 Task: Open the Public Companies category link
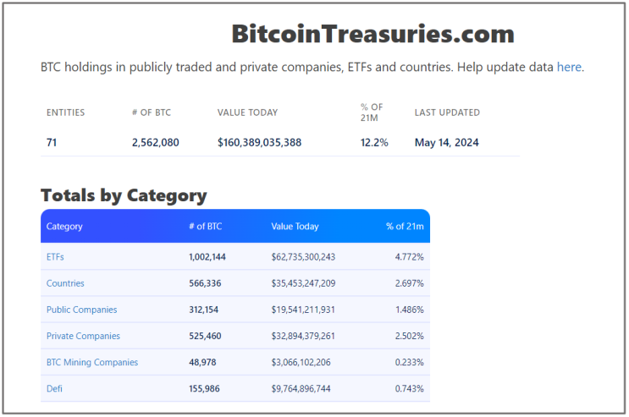tap(81, 310)
